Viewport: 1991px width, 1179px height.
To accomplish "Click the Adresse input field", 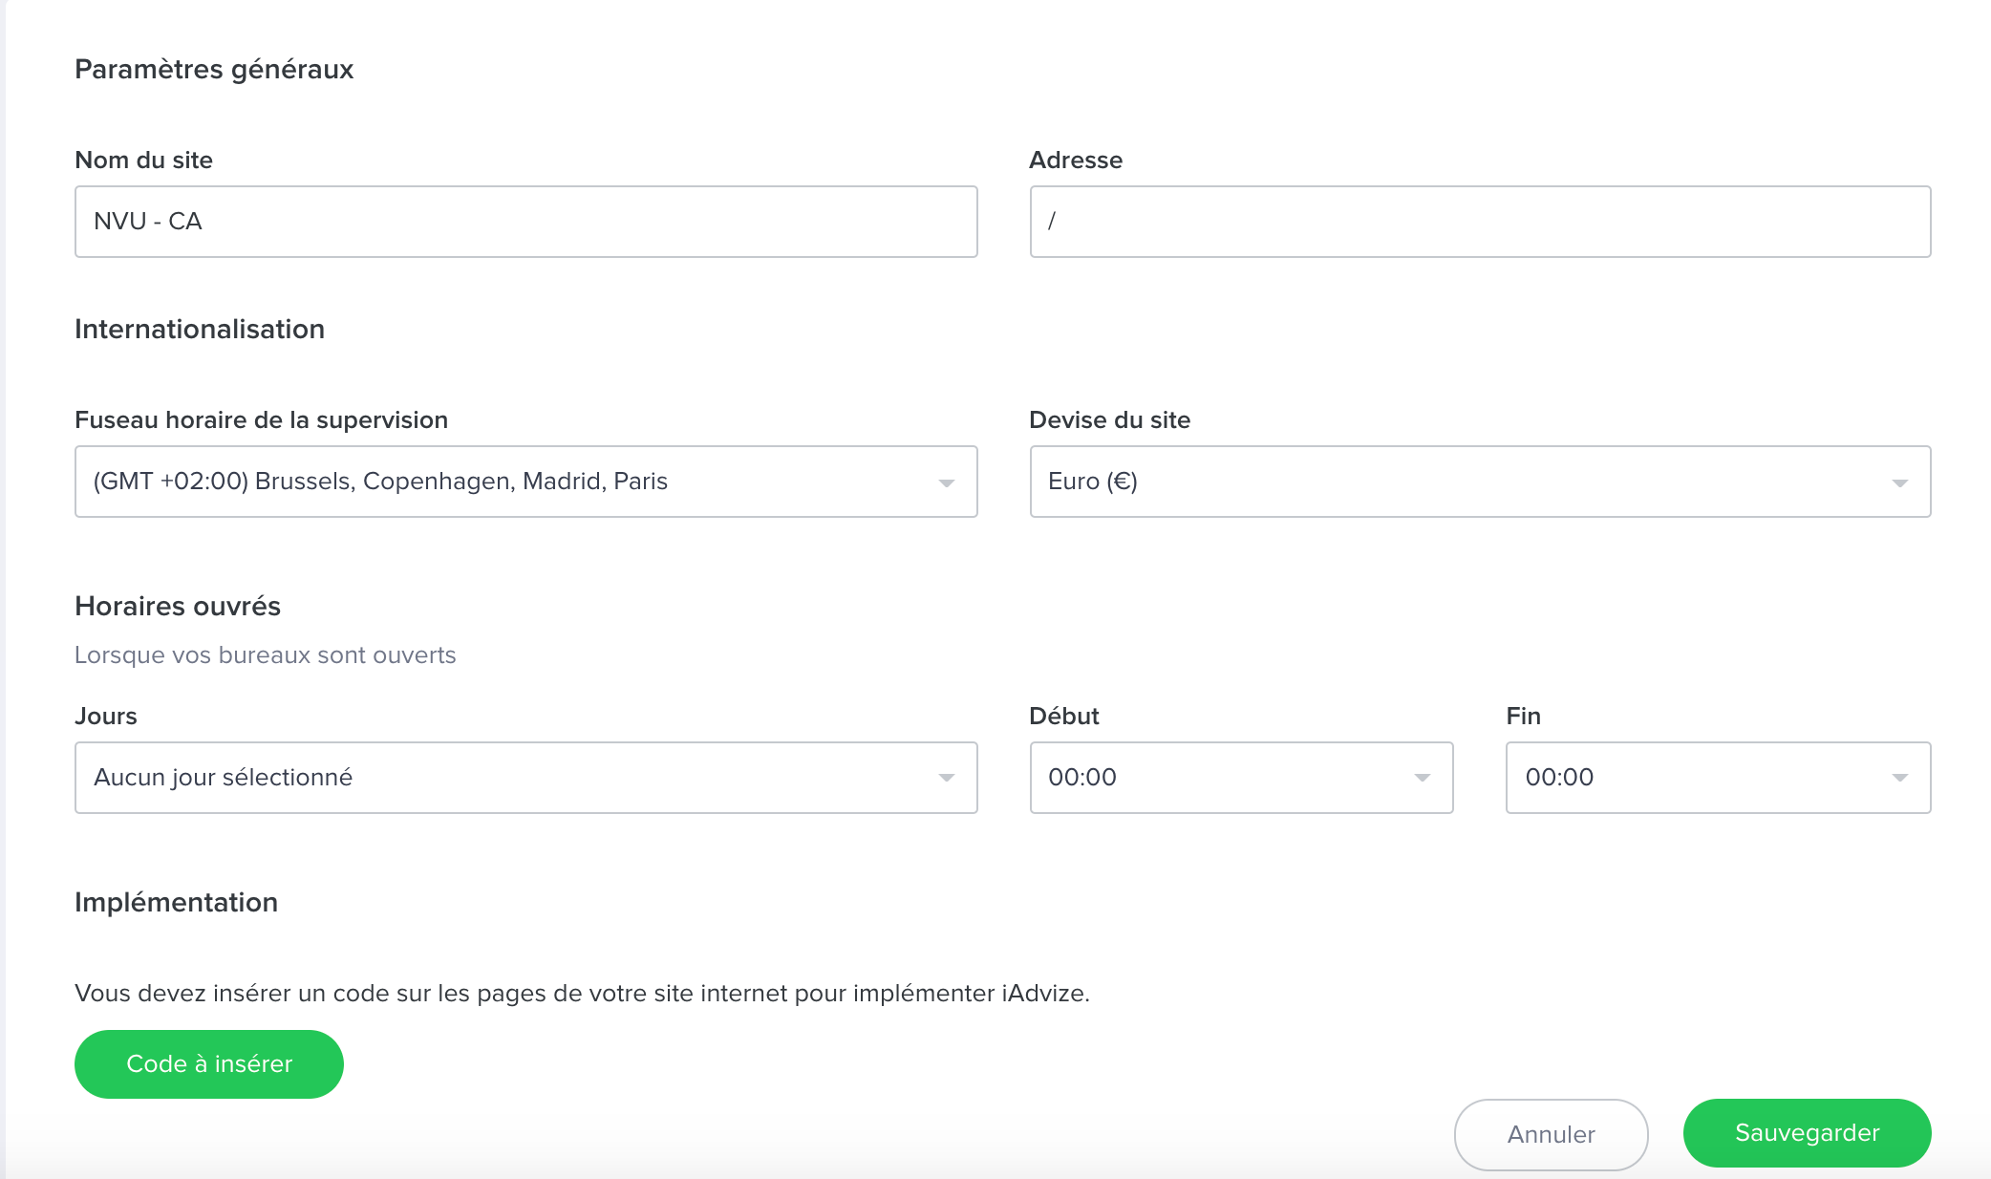I will (x=1480, y=222).
